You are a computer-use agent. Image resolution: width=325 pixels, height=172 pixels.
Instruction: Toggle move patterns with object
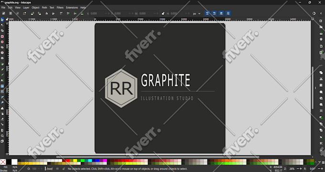tap(228, 13)
